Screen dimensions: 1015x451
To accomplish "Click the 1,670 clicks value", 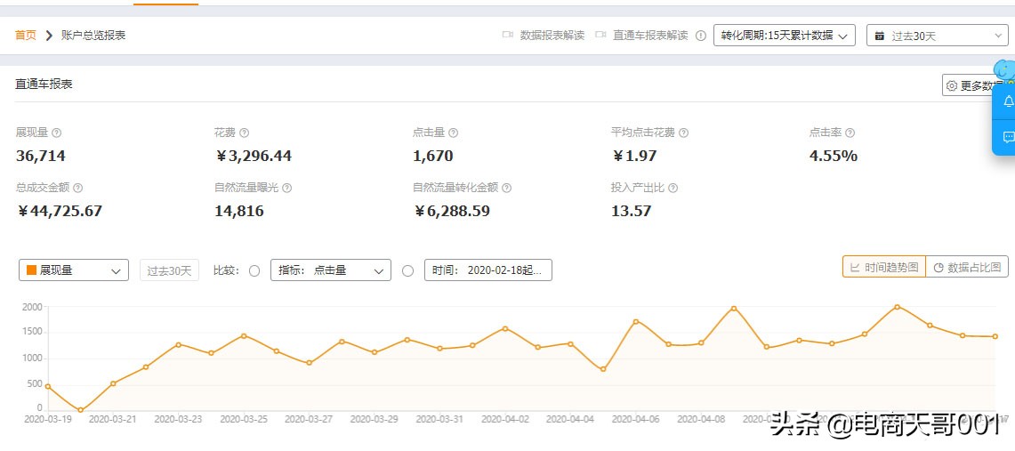I will click(433, 156).
